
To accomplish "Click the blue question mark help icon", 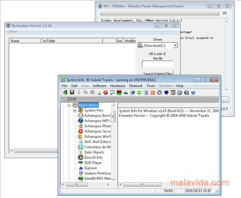I will pos(193,93).
